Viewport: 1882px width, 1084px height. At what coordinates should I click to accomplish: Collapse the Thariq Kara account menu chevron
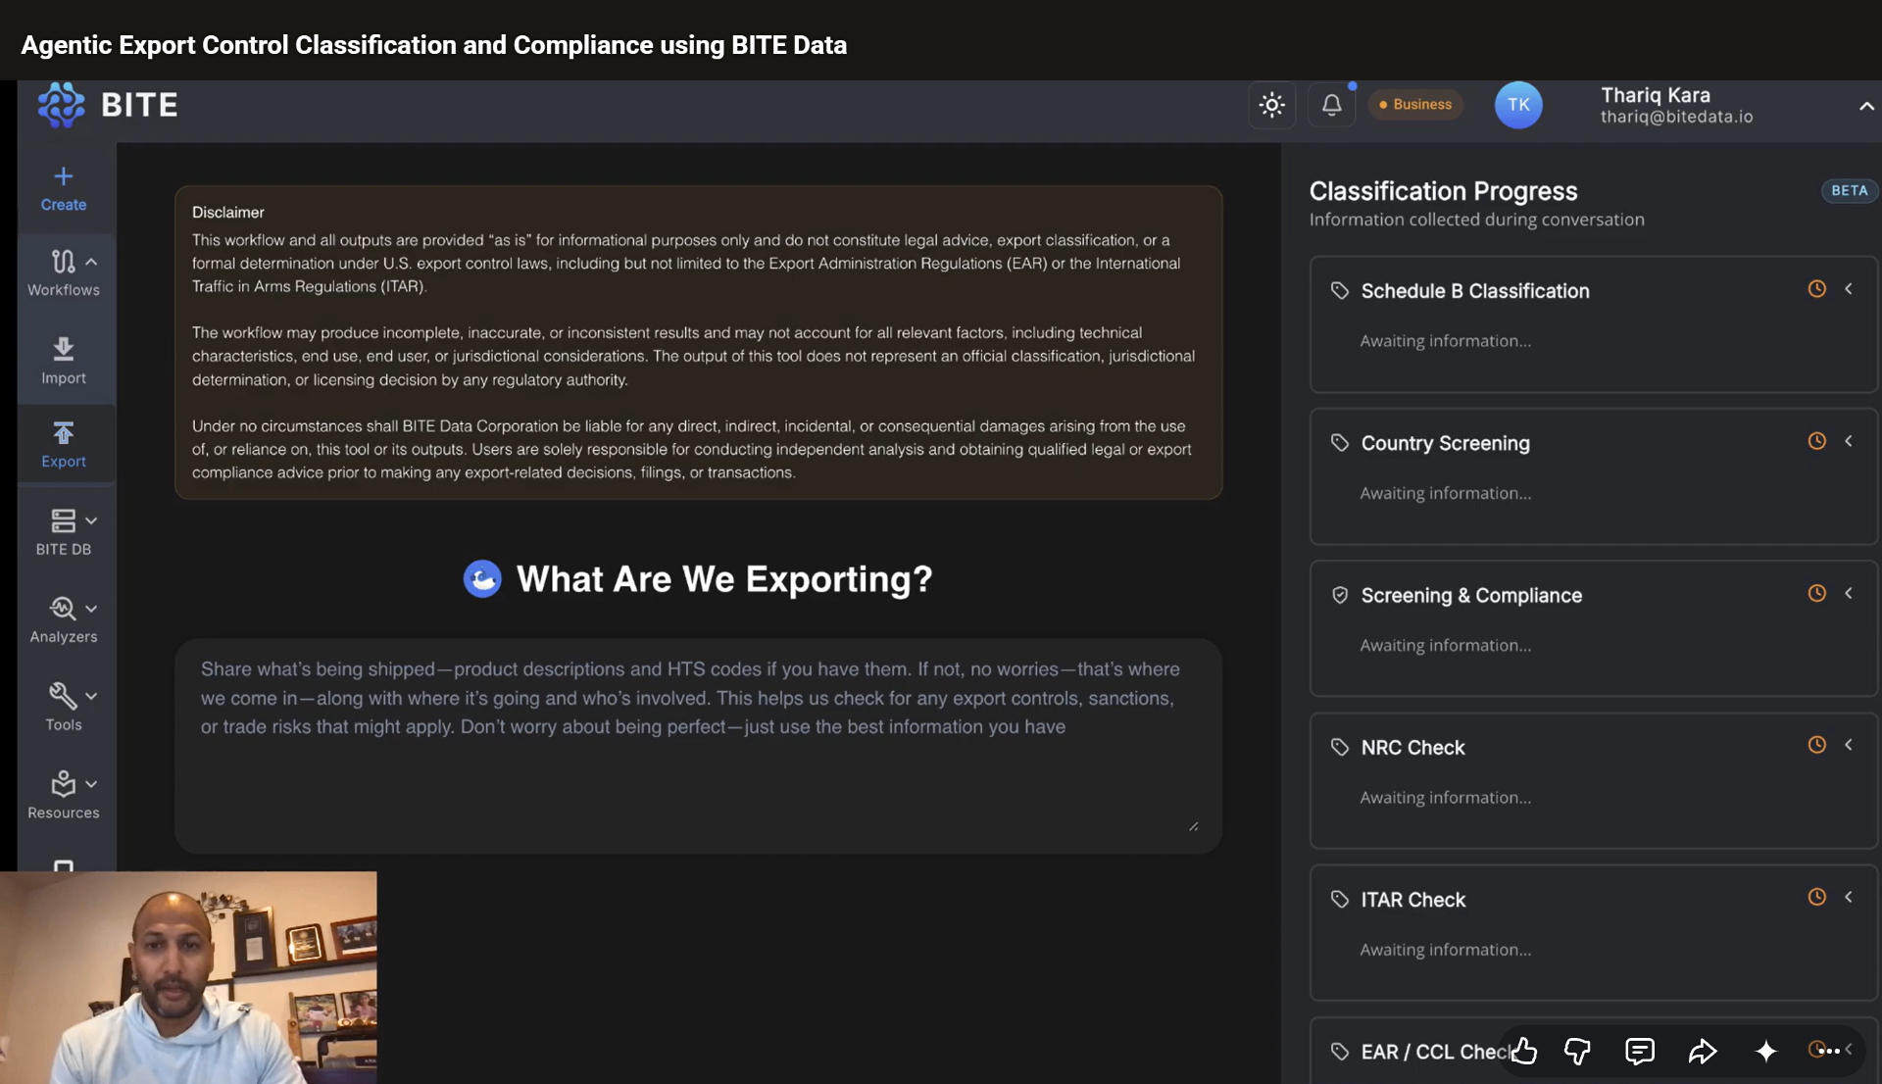(1866, 106)
